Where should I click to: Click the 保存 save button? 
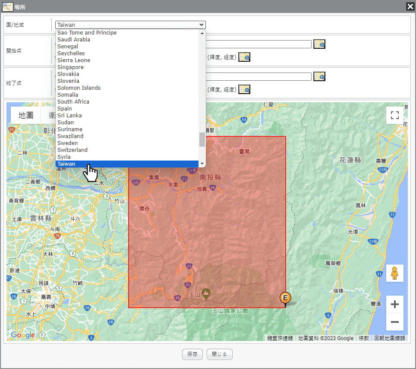[x=192, y=354]
